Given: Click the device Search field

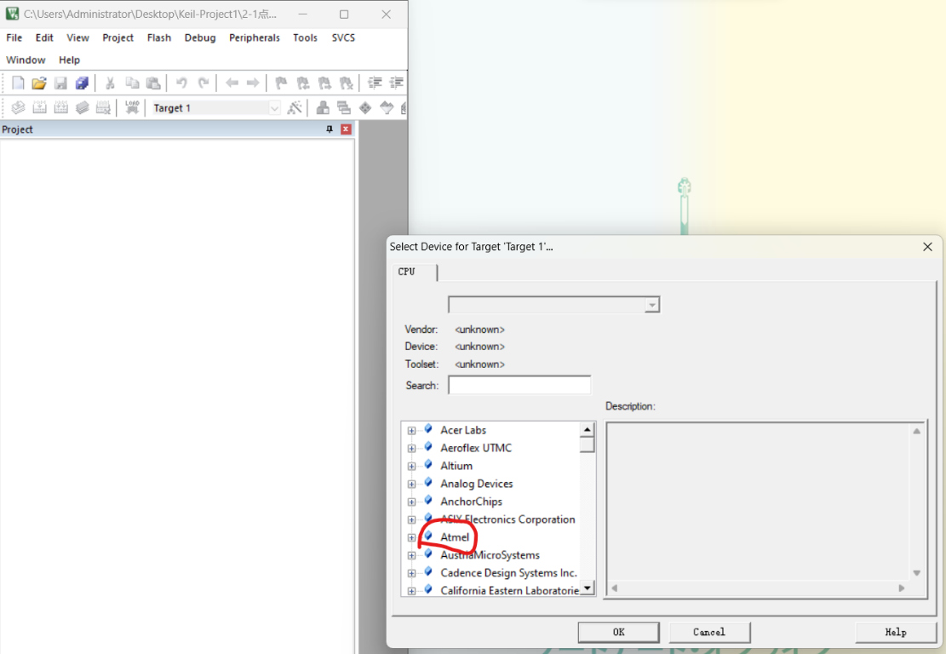Looking at the screenshot, I should tap(519, 386).
